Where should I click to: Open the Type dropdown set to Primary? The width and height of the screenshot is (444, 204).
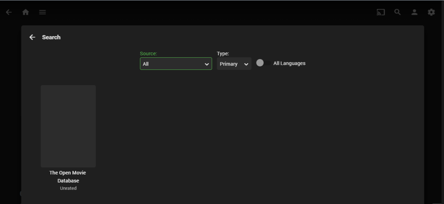click(229, 64)
